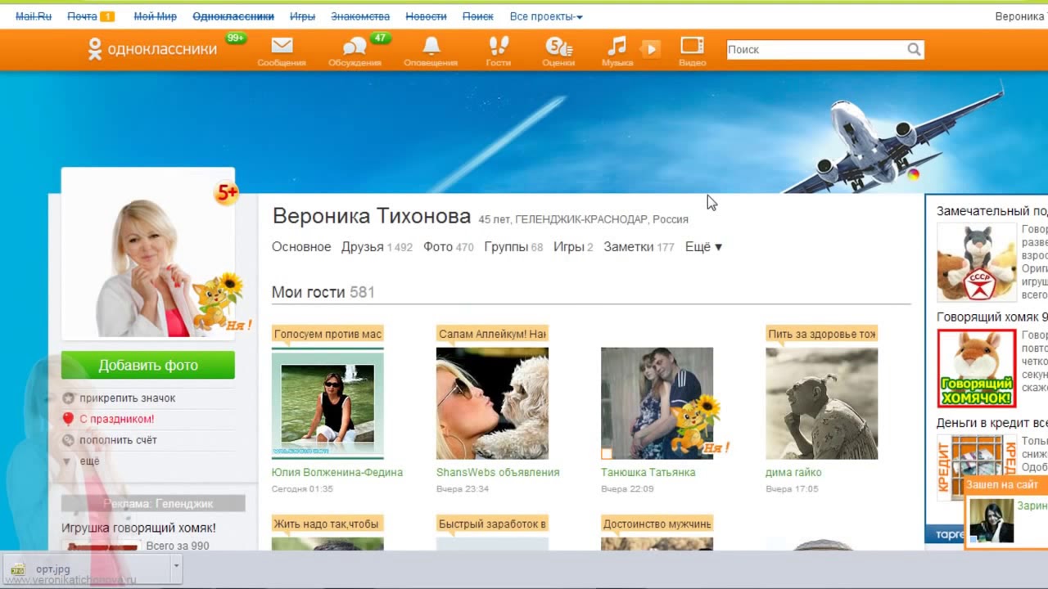Click status Быстрый заработок в

click(x=492, y=524)
